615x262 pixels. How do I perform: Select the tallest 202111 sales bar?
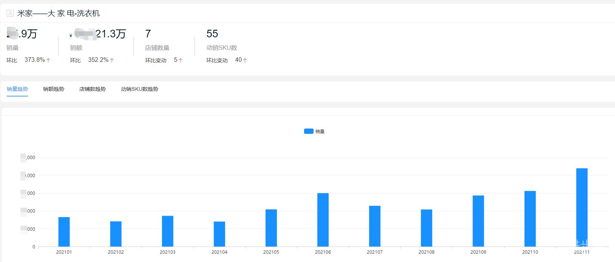(x=582, y=207)
